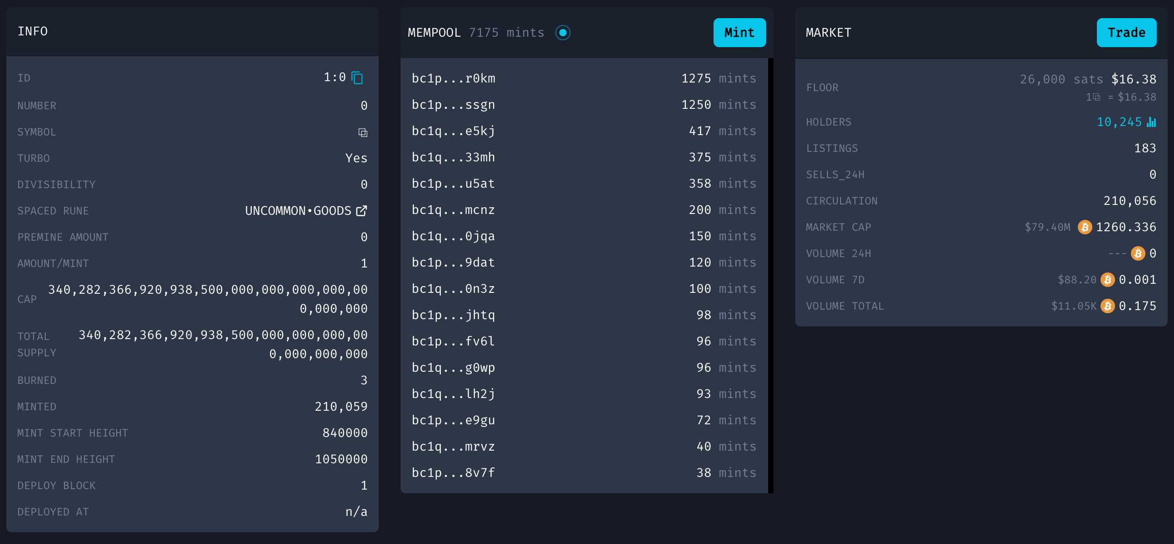Select the bc1p...r0km mempool entry

pos(453,78)
